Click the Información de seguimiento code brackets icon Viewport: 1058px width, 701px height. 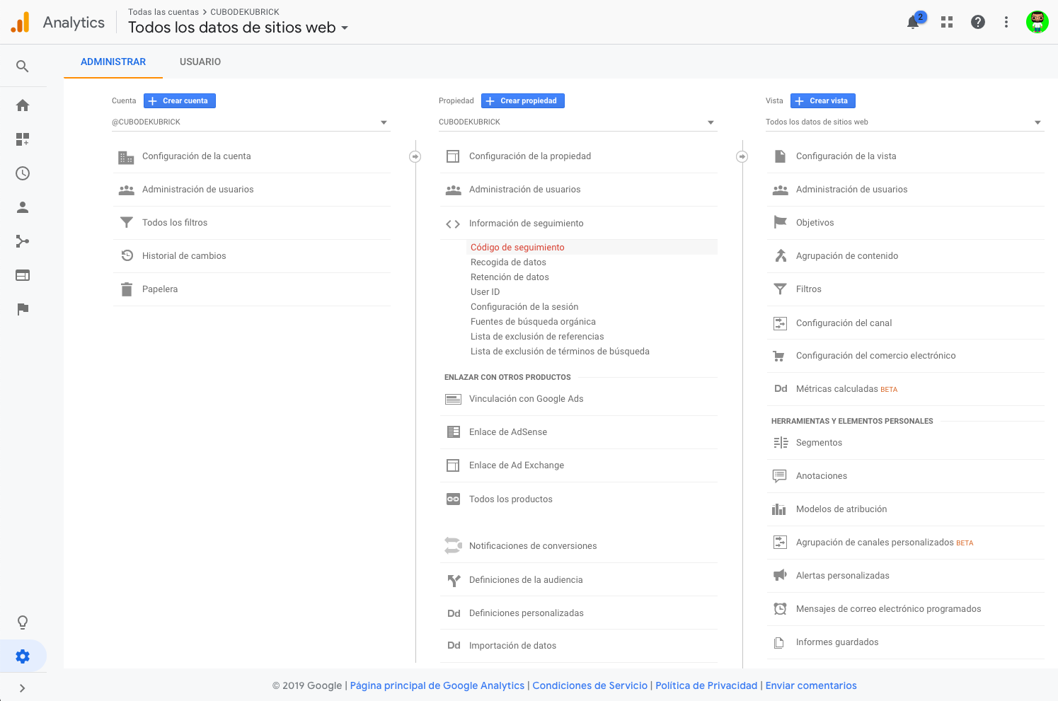pyautogui.click(x=453, y=224)
